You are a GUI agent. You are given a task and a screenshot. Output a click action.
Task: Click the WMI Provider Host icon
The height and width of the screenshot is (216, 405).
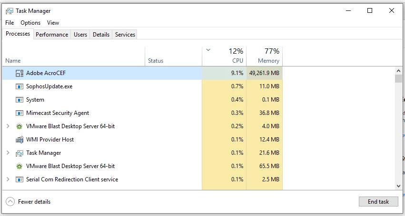point(20,140)
